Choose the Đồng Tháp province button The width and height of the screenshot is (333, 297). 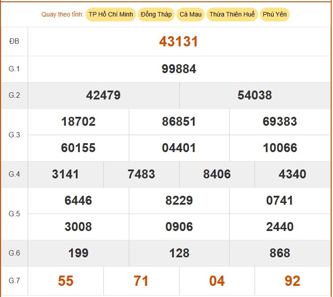[156, 14]
